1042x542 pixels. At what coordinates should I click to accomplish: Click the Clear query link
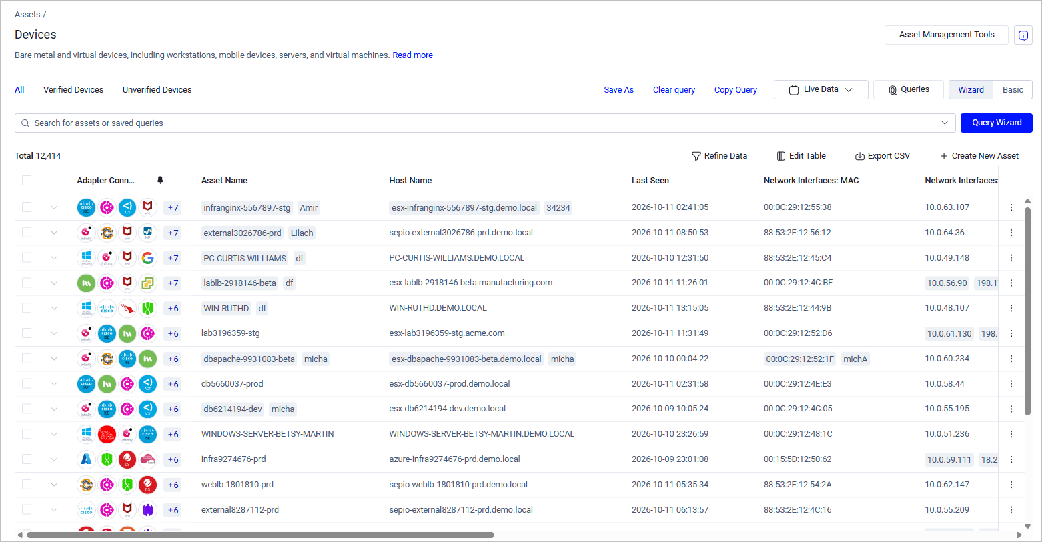click(x=674, y=90)
